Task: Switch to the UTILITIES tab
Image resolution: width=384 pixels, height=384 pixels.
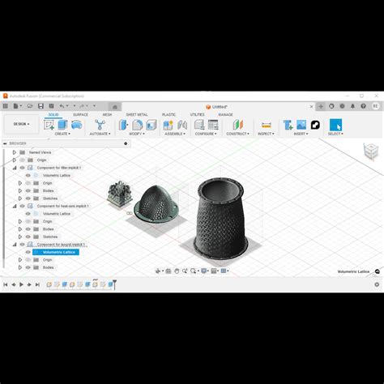Action: 198,114
